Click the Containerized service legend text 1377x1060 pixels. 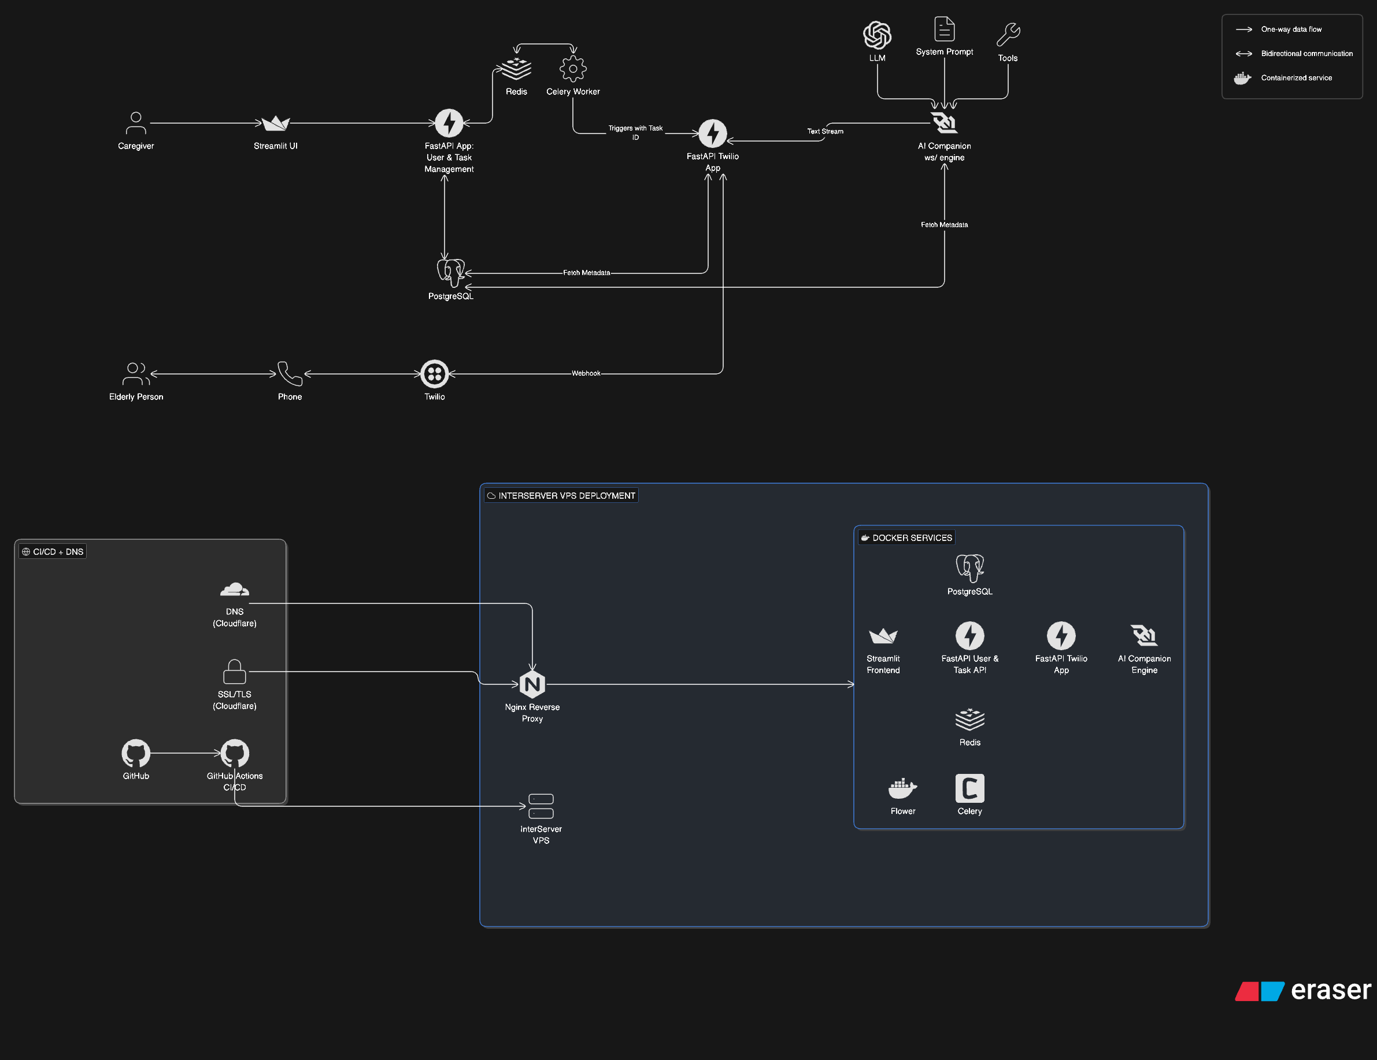pyautogui.click(x=1296, y=78)
